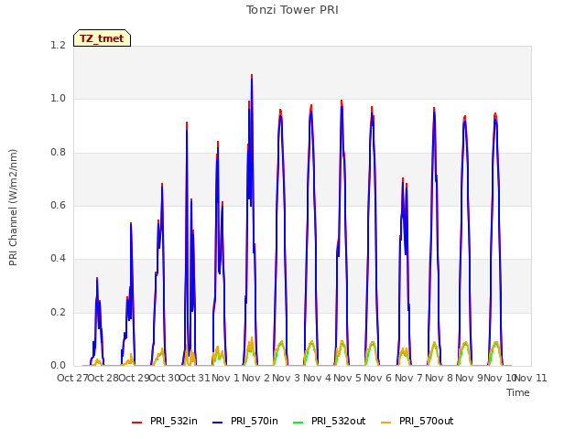The image size is (586, 439).
Task: Click the red PRI_532in legend swatch
Action: tap(136, 423)
